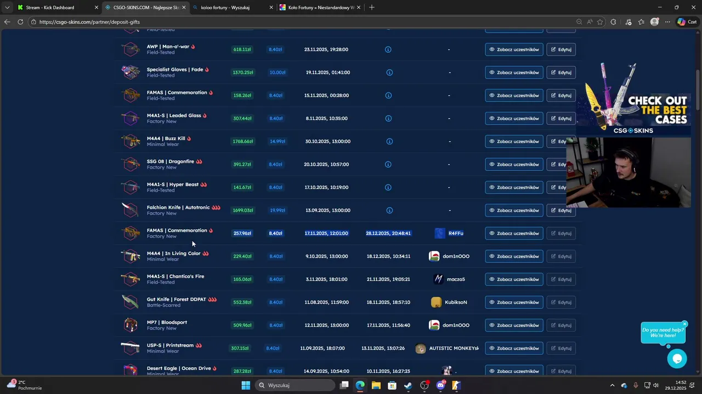Close the 'Do you need help?' popup
This screenshot has width=702, height=394.
(x=684, y=324)
